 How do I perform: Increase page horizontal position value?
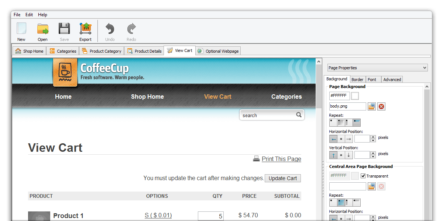pos(373,137)
